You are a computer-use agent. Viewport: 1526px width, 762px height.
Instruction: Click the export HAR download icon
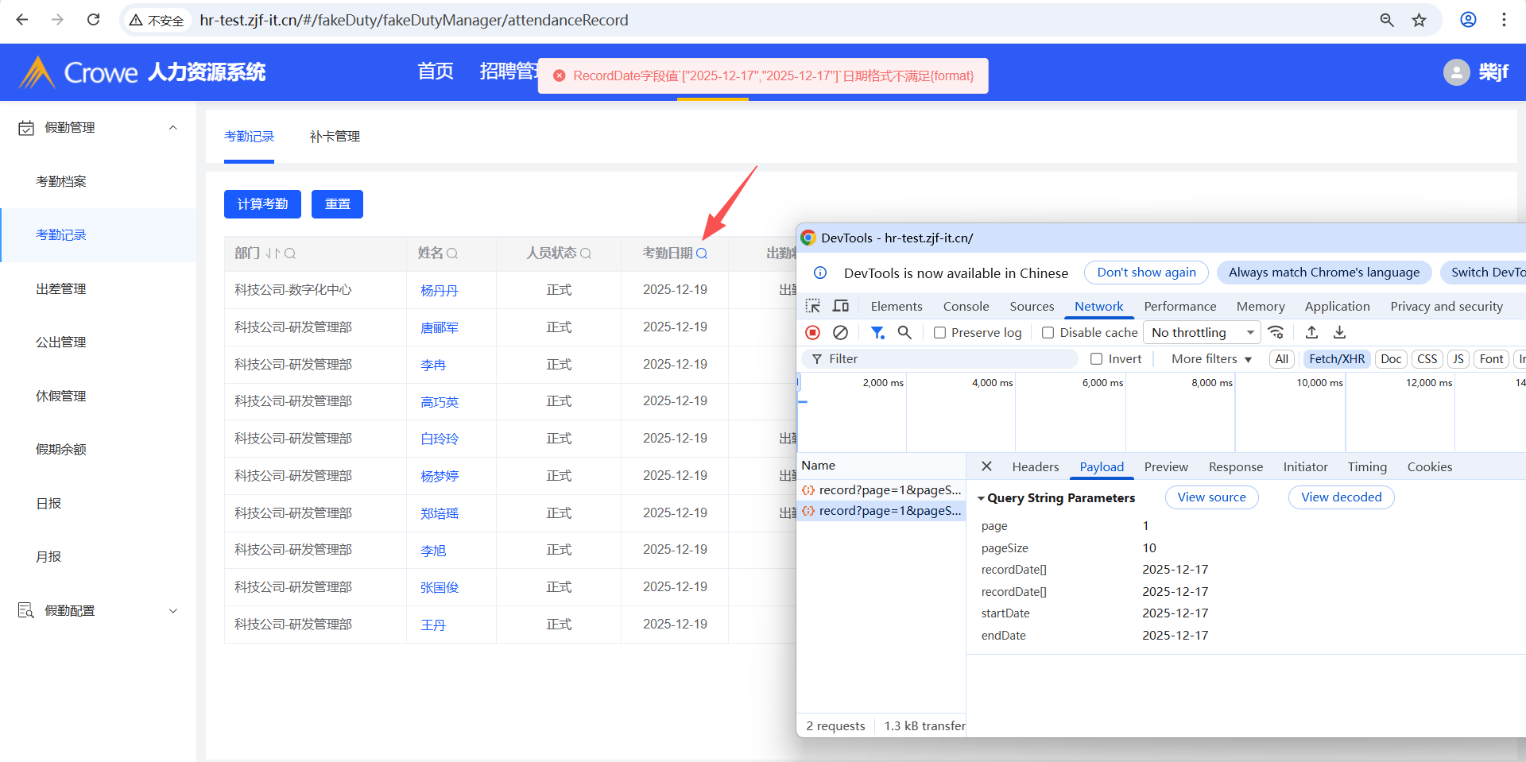pyautogui.click(x=1339, y=332)
